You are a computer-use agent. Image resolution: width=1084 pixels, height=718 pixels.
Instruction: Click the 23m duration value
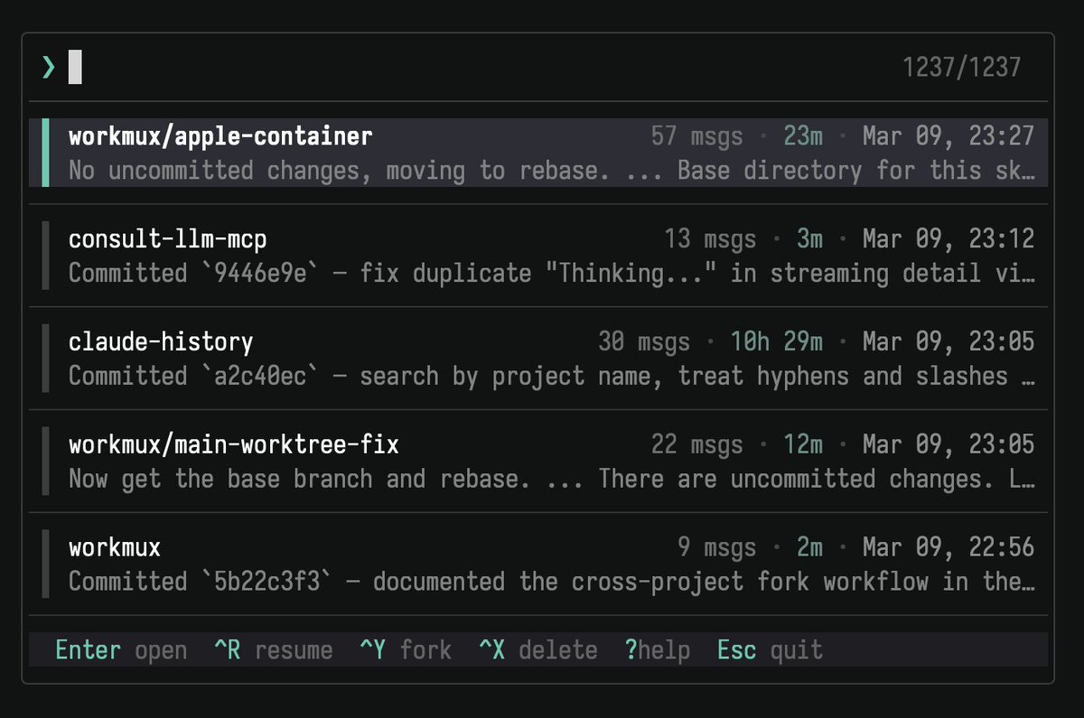pos(803,136)
